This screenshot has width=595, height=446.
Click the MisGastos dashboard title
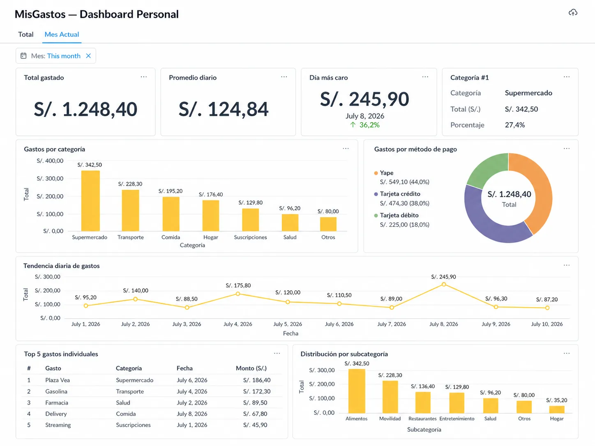point(97,14)
